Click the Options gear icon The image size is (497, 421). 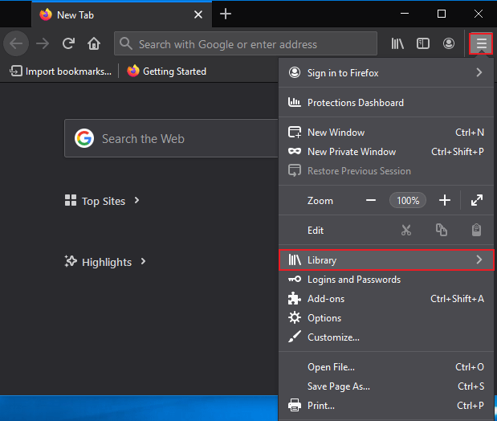pos(295,317)
